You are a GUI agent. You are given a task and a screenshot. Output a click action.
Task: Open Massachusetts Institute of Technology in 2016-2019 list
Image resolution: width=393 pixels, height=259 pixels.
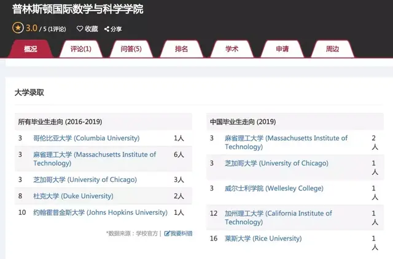(x=95, y=159)
